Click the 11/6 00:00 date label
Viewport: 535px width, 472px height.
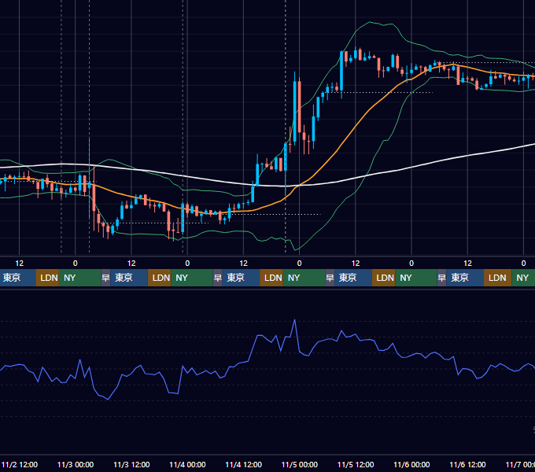click(411, 464)
